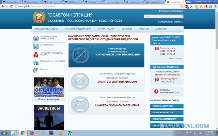Viewport: 218px width, 136px height.
Task: Bookmark this page with the star icon
Action: point(182,6)
